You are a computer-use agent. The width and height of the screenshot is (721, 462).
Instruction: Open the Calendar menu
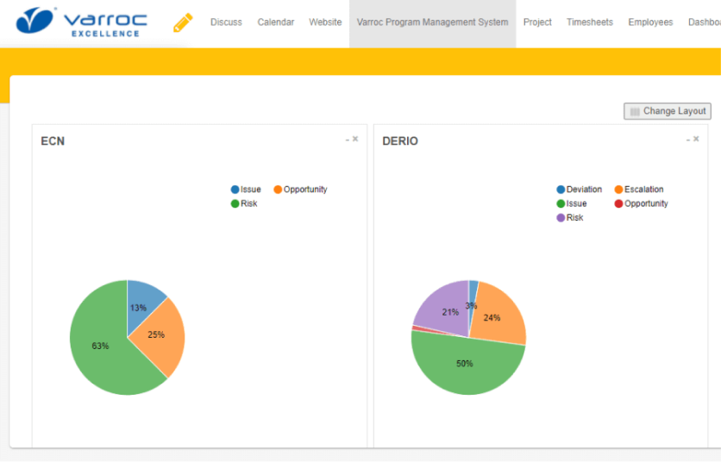275,22
